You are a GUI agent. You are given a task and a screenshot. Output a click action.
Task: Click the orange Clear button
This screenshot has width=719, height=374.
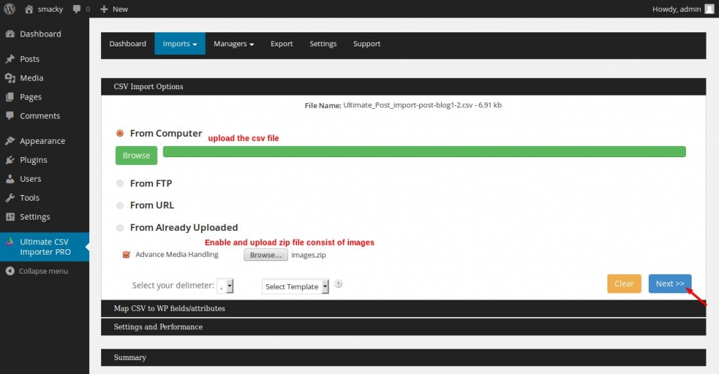[x=624, y=283]
